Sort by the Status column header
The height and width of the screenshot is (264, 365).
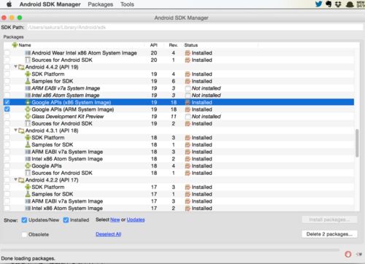[x=191, y=45]
